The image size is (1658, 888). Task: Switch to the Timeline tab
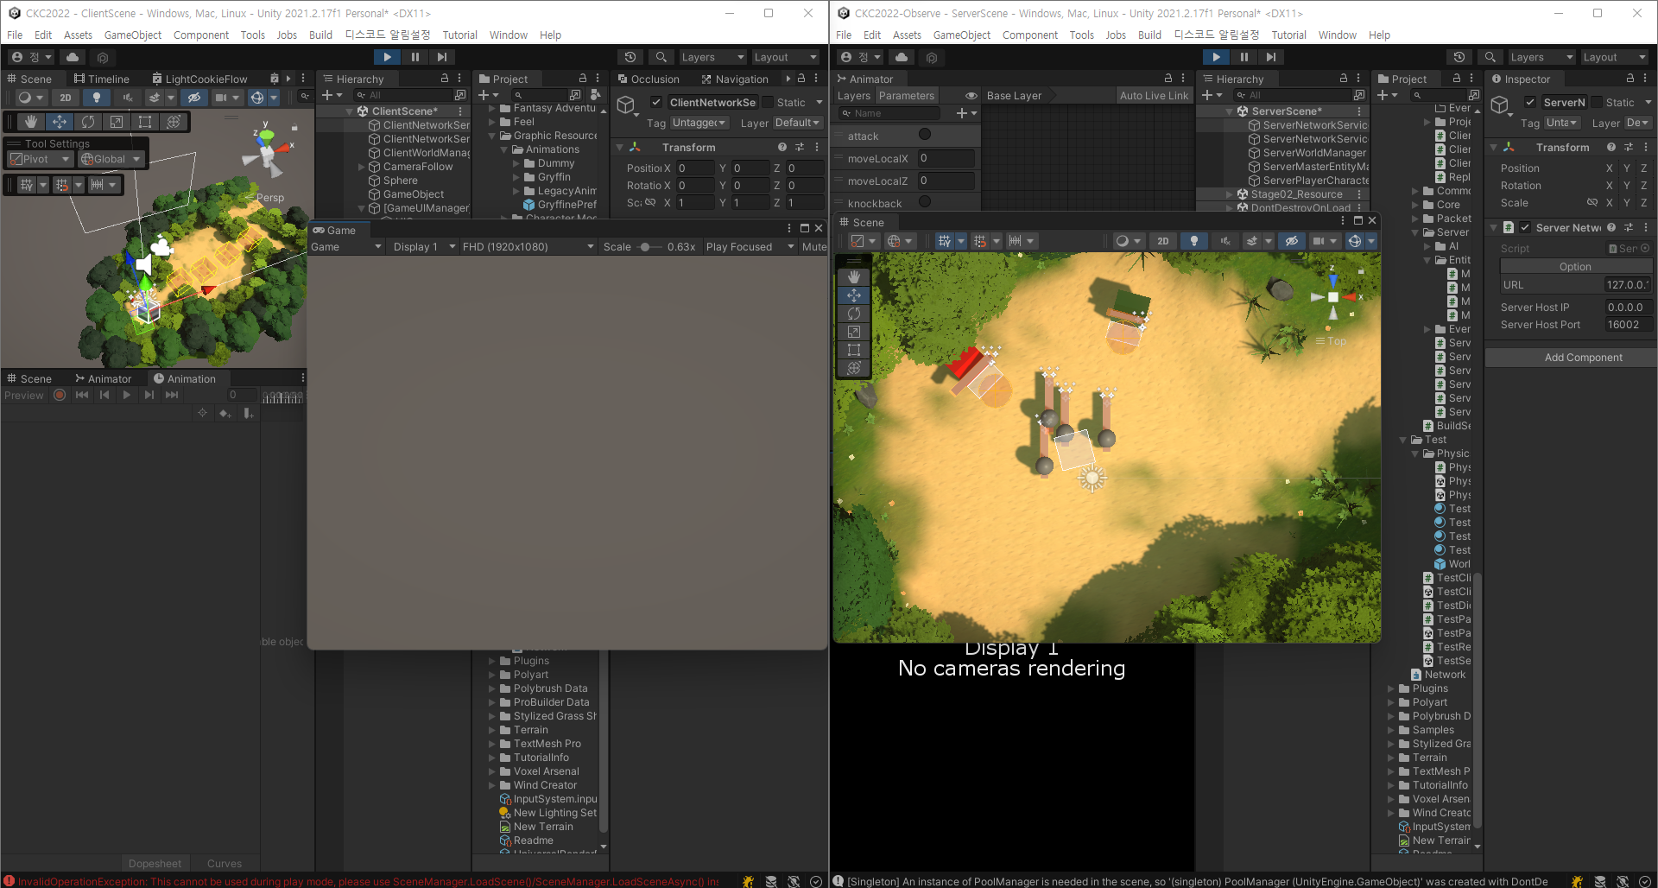(x=102, y=79)
